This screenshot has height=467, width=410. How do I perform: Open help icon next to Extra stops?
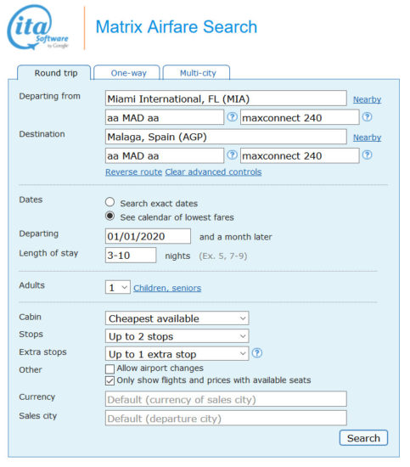[x=257, y=353]
